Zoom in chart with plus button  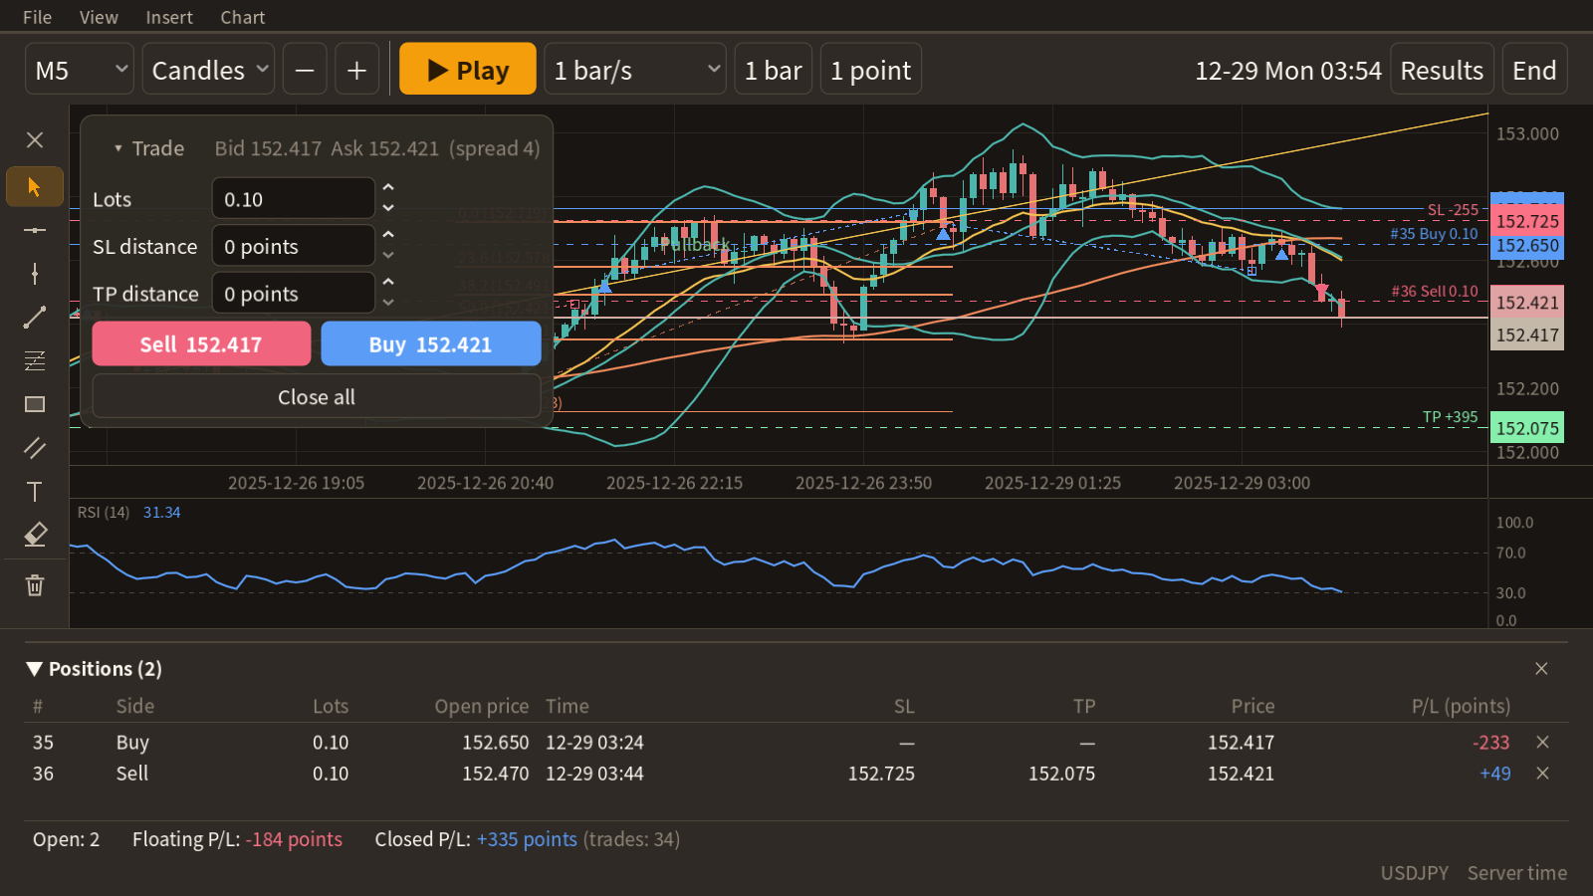click(356, 70)
